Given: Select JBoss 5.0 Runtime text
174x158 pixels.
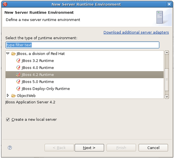Looking at the screenshot, I should click(x=38, y=82).
